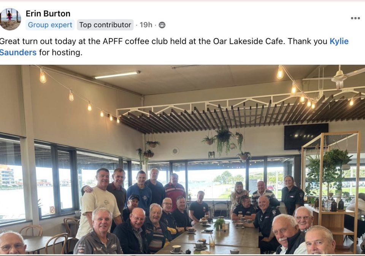Open the cafe group photo

(182, 159)
